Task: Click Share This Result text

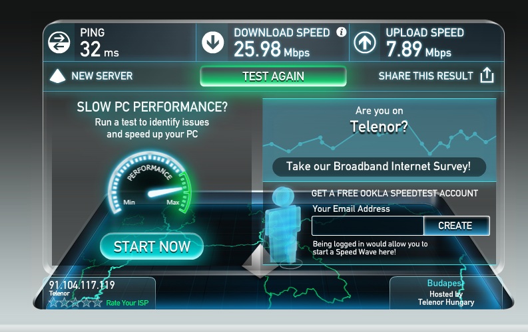Action: [x=425, y=76]
